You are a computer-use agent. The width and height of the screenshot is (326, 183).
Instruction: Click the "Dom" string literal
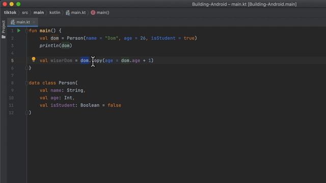(x=112, y=38)
